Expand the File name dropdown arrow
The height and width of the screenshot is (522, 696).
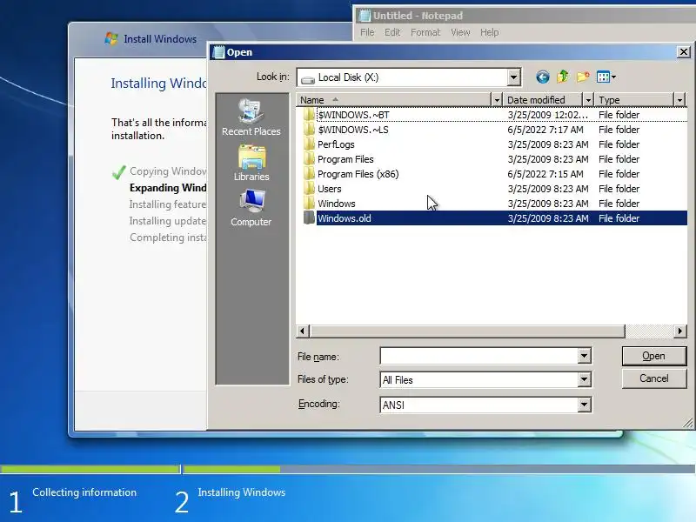tap(584, 356)
